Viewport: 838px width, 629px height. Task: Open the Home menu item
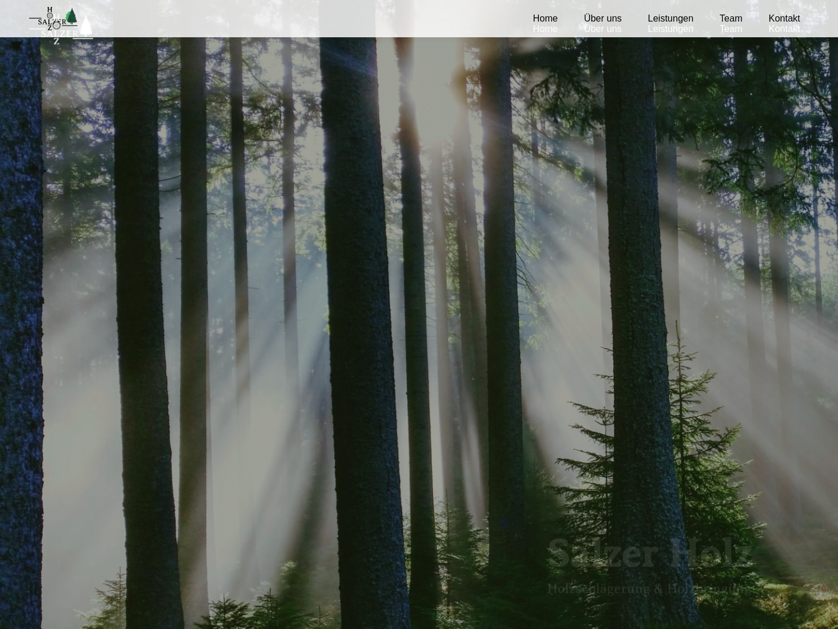(545, 19)
